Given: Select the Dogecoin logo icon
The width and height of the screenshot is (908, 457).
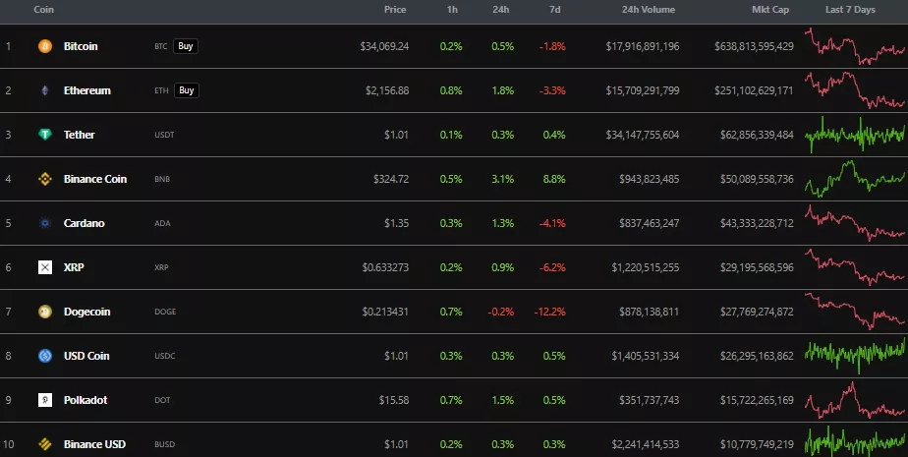Looking at the screenshot, I should tap(44, 312).
